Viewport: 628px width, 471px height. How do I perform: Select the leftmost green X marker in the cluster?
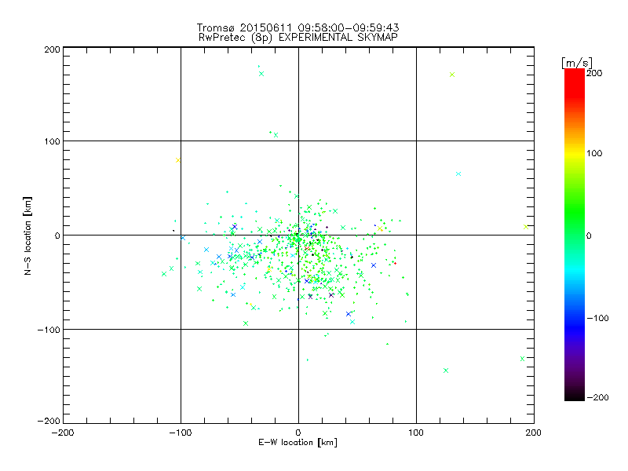pos(164,273)
